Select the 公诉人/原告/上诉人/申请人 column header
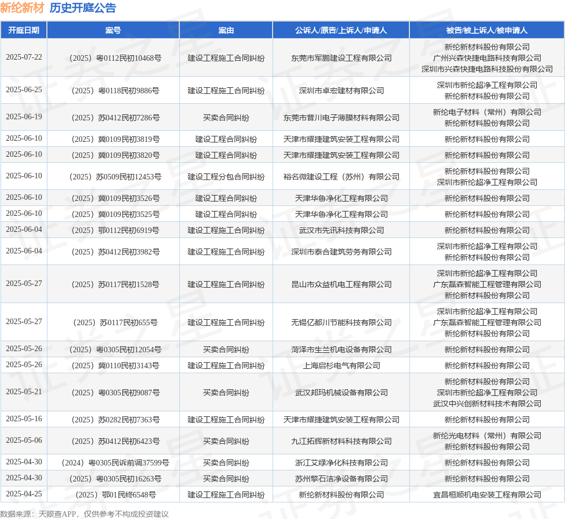 tap(341, 30)
